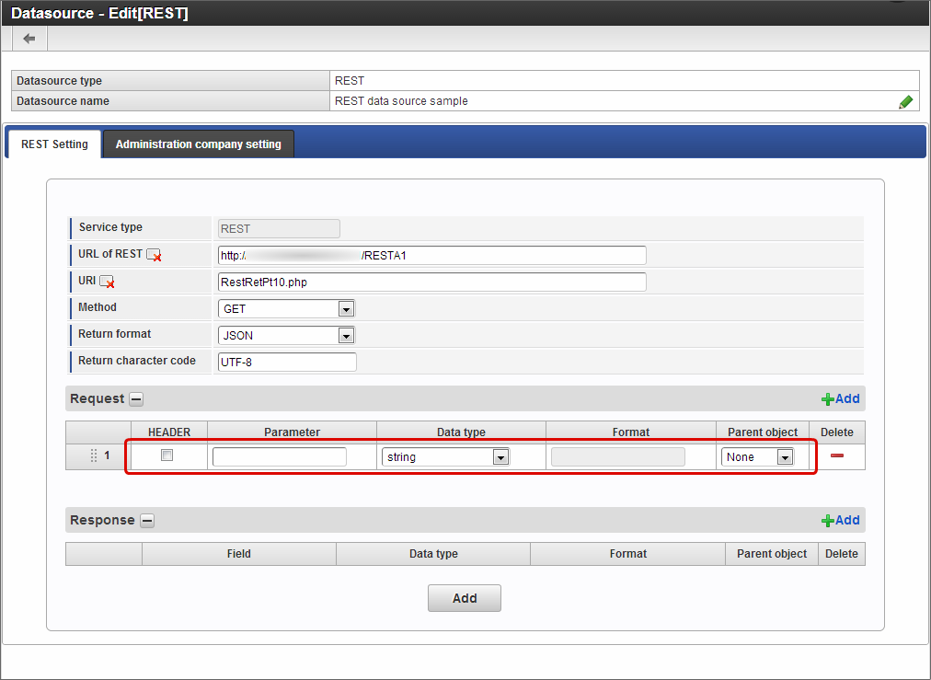Viewport: 931px width, 680px height.
Task: Click the 'Datasource type' label cell
Action: (x=170, y=81)
